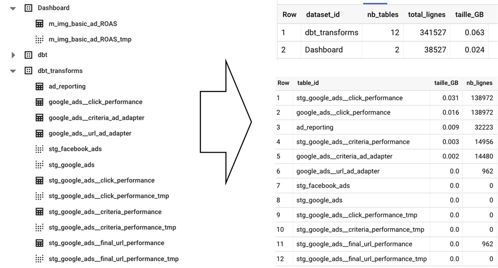Open stg_google_ads__criteria_performance_tmp in the tree
Image resolution: width=498 pixels, height=268 pixels.
pos(112,227)
